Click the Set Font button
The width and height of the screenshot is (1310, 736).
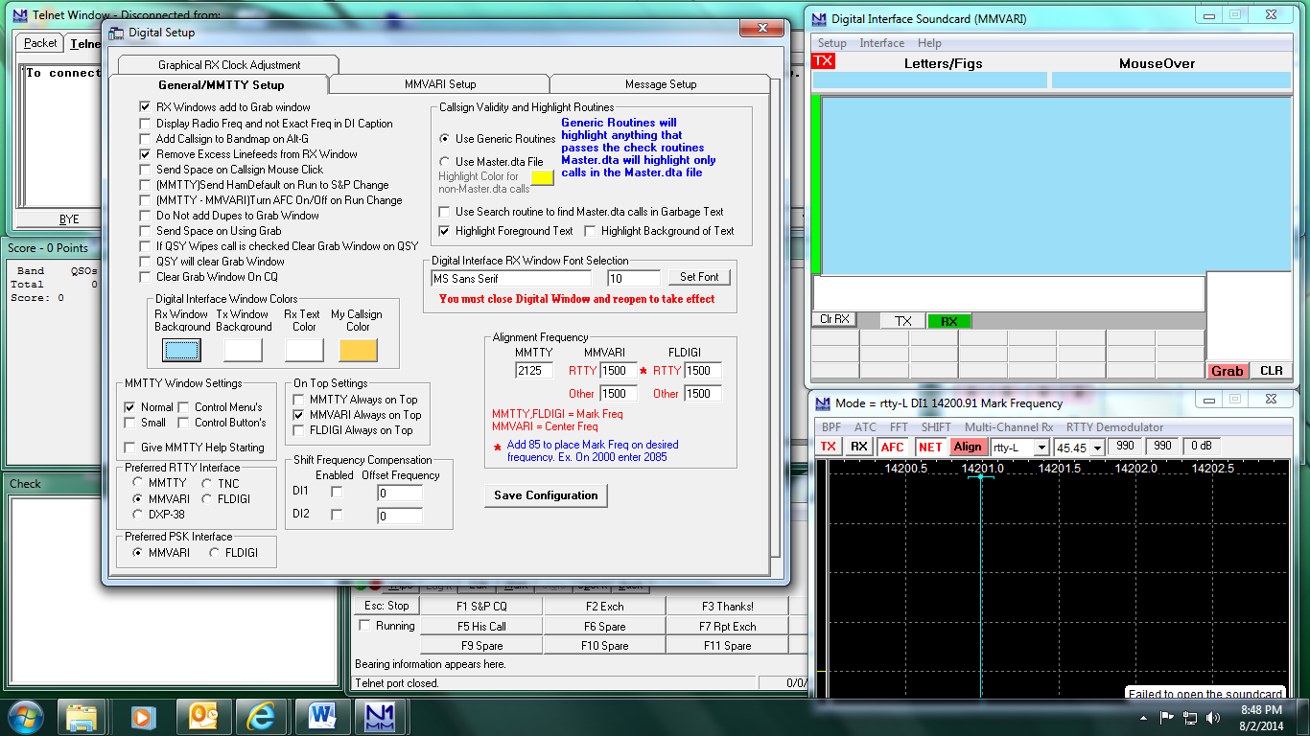(699, 277)
